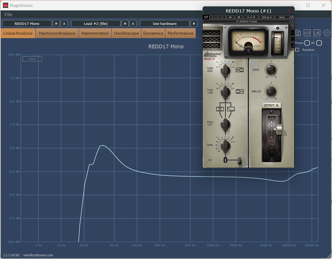Image resolution: width=332 pixels, height=259 pixels.
Task: Open the File menu
Action: [8, 15]
